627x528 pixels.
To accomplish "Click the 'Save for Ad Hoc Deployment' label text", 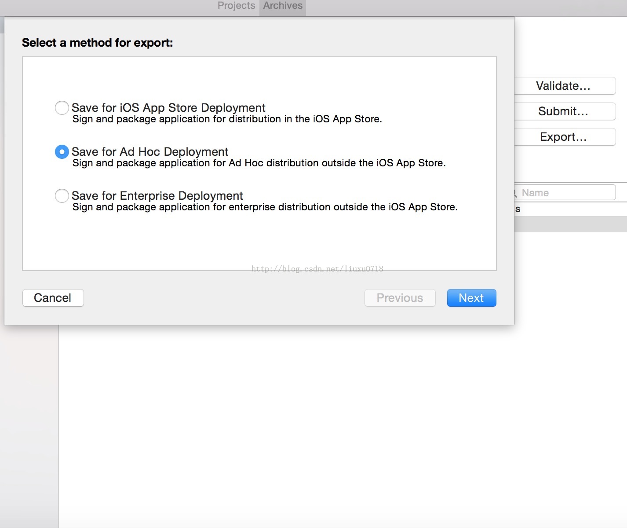I will pos(150,152).
